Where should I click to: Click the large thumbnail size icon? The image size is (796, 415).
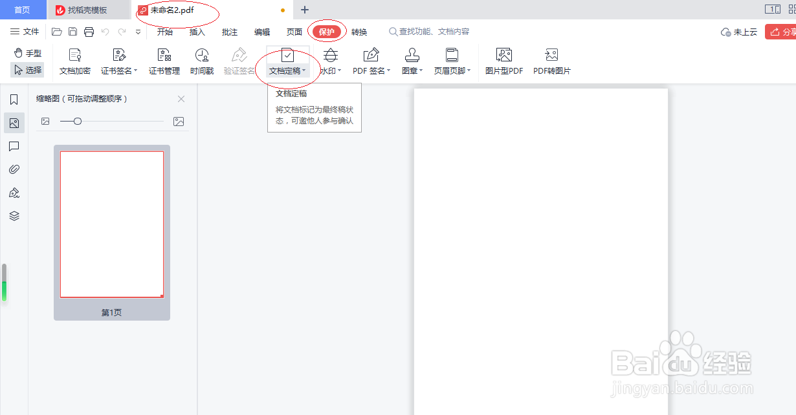(179, 121)
